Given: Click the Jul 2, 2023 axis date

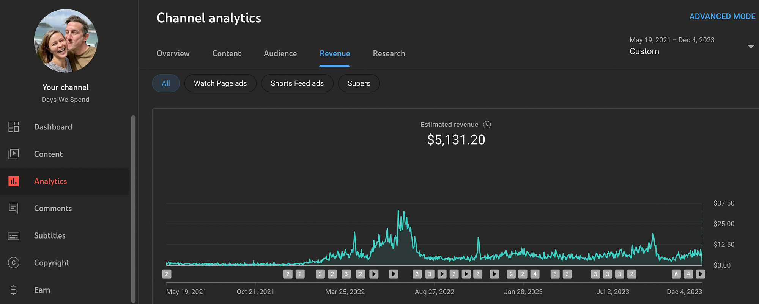Looking at the screenshot, I should coord(613,292).
